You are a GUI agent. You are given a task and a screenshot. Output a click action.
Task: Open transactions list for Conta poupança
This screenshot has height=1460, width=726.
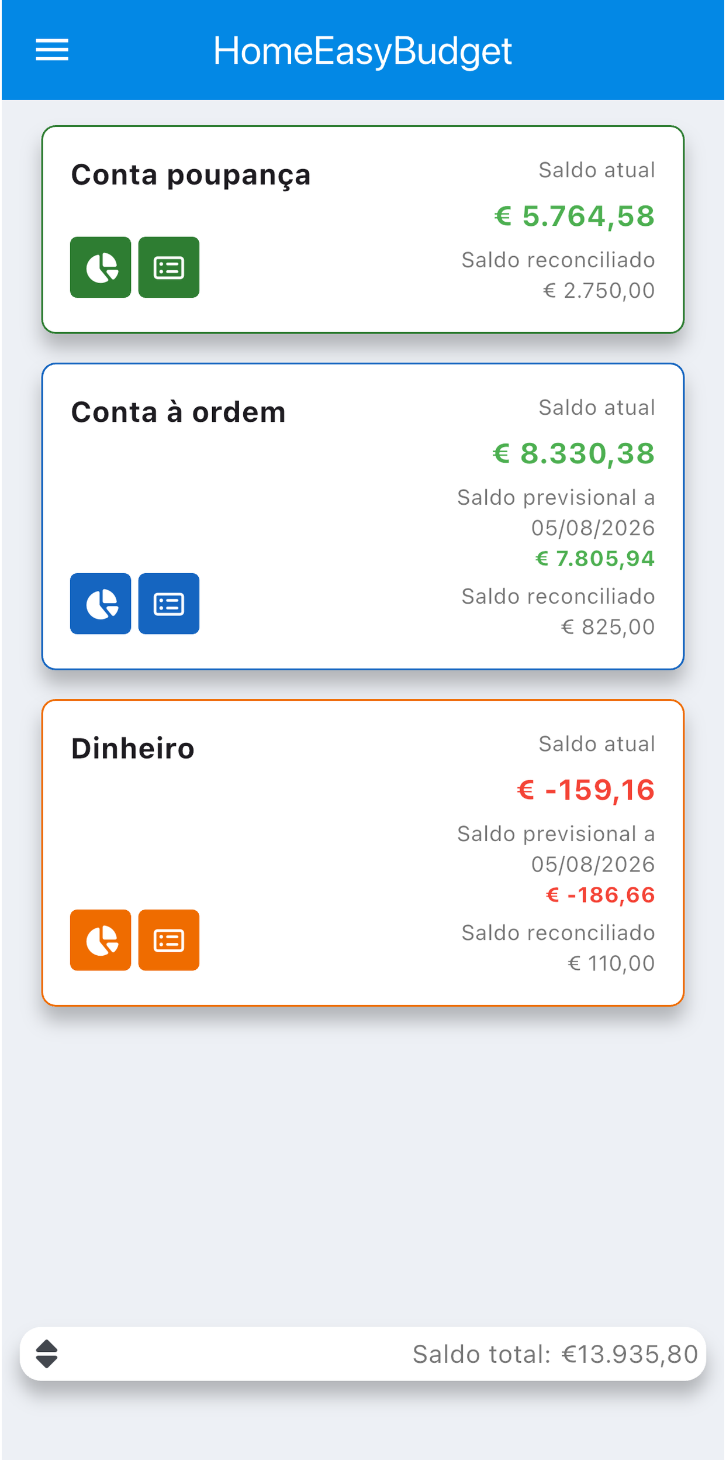coord(169,267)
